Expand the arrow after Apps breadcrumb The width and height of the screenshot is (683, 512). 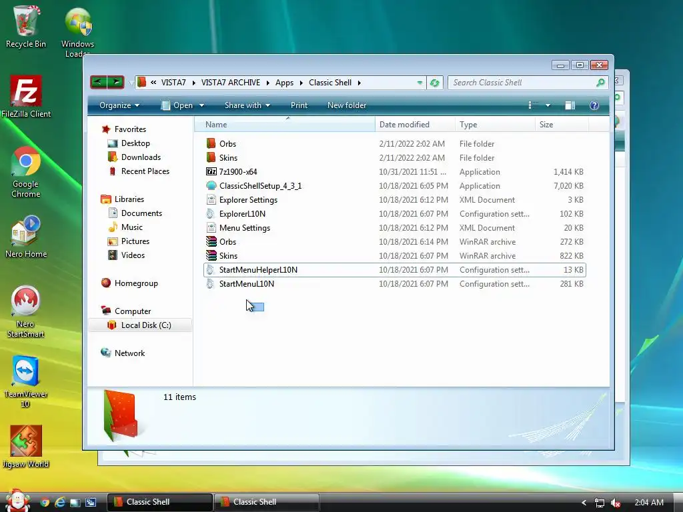301,83
